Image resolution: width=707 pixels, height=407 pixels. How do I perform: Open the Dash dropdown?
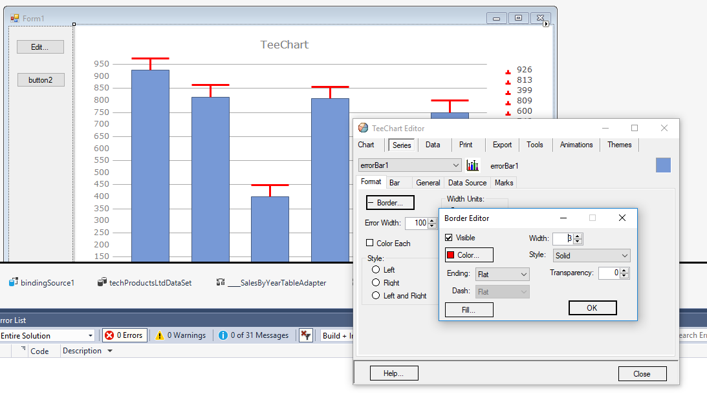(503, 292)
